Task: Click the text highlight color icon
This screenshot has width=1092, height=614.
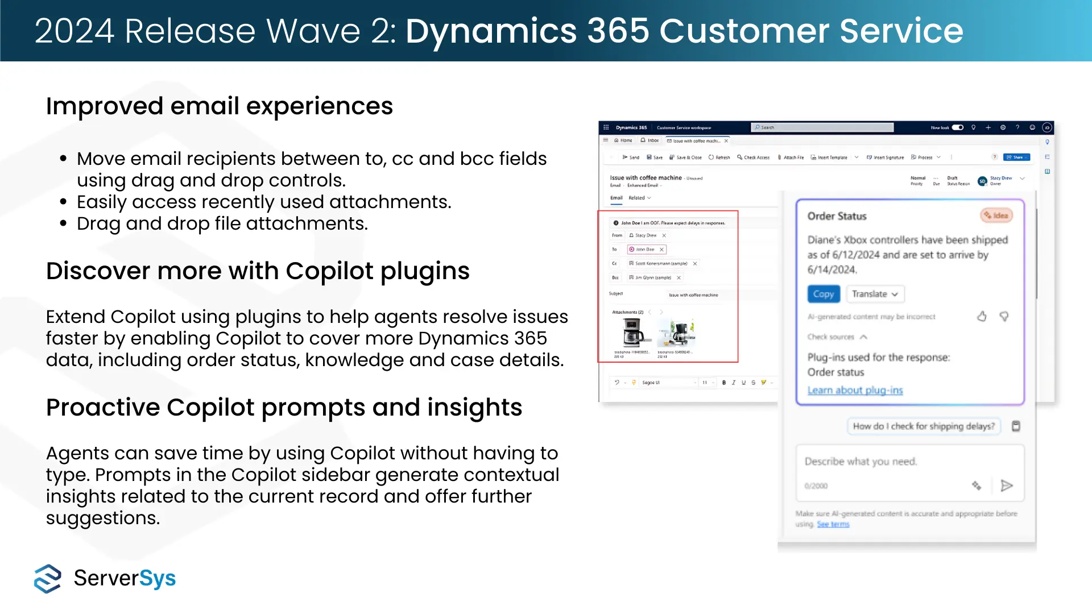Action: [x=764, y=383]
